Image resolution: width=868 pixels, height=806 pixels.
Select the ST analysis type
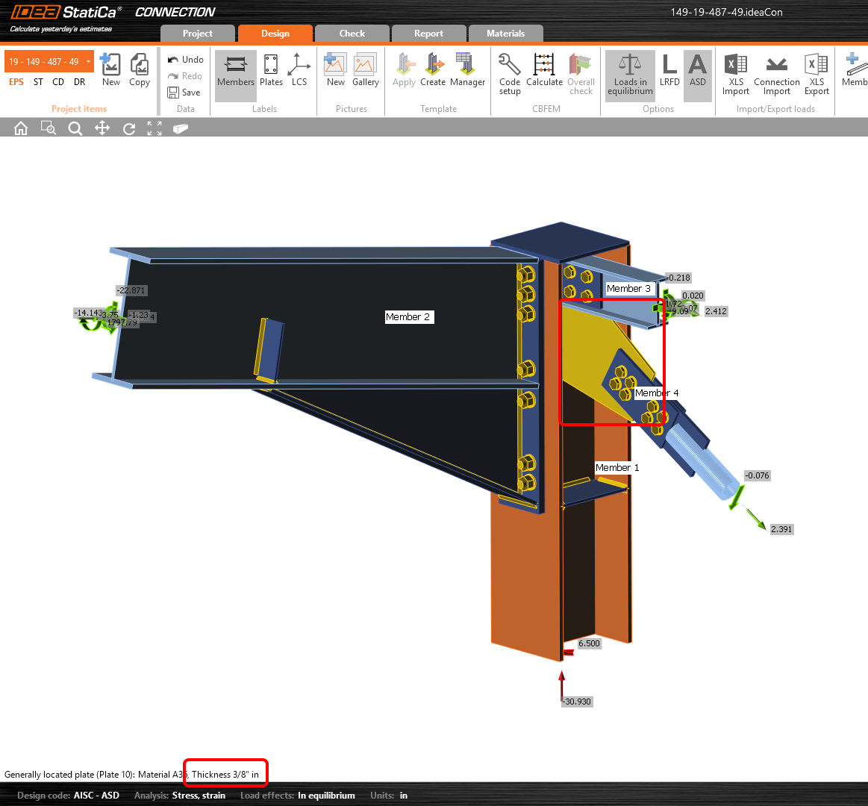(38, 82)
